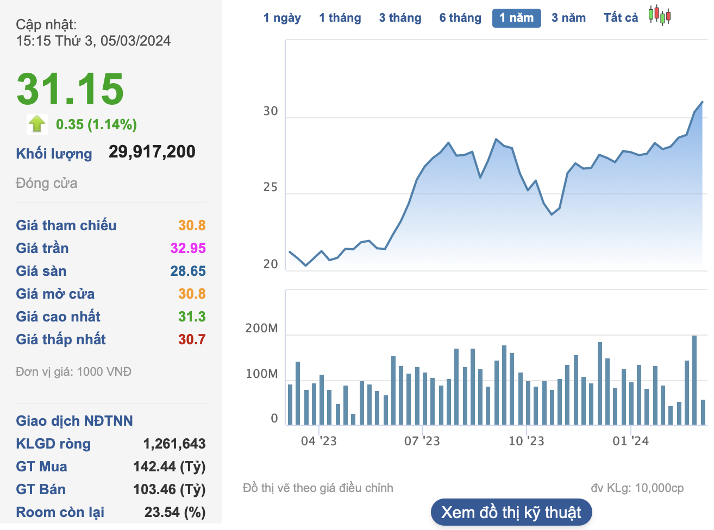Click the 100M volume axis label

(x=261, y=374)
